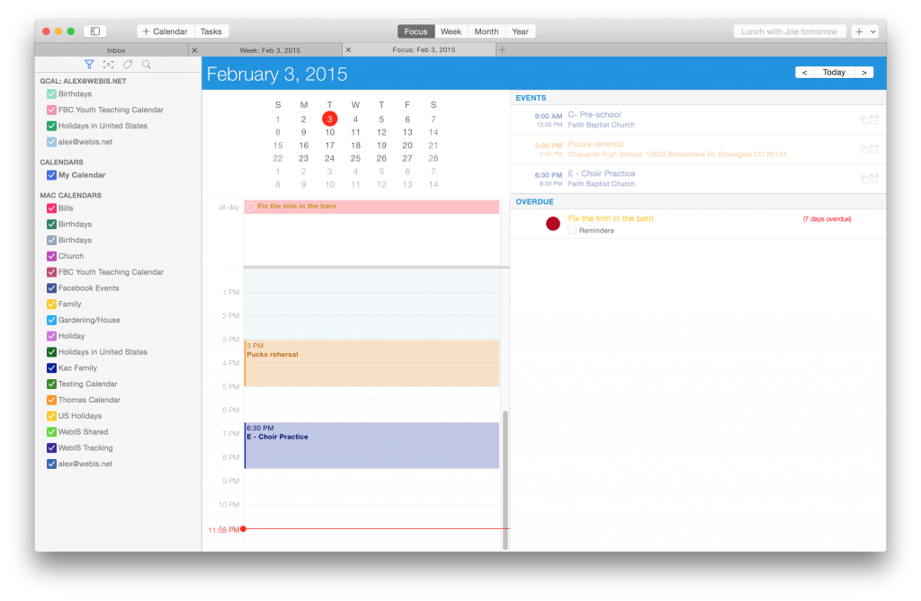Screen dimensions: 921x601
Task: Enable the Holiday calendar checkbox
Action: pos(51,335)
